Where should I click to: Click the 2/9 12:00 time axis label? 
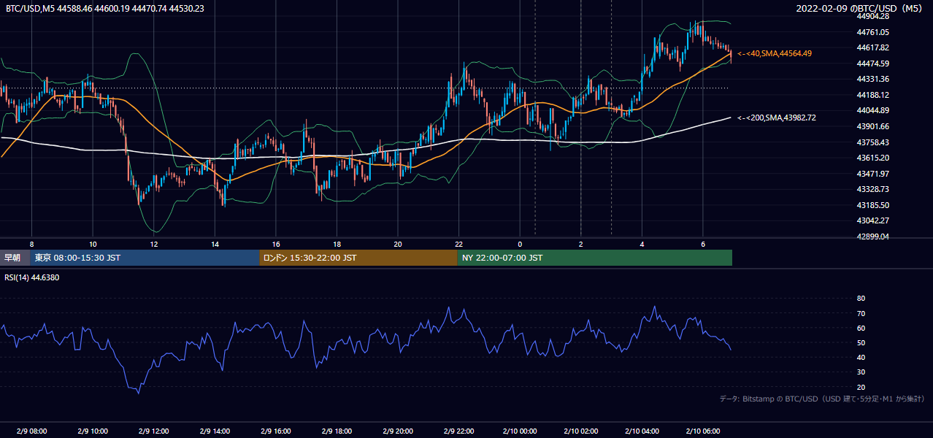tap(153, 431)
